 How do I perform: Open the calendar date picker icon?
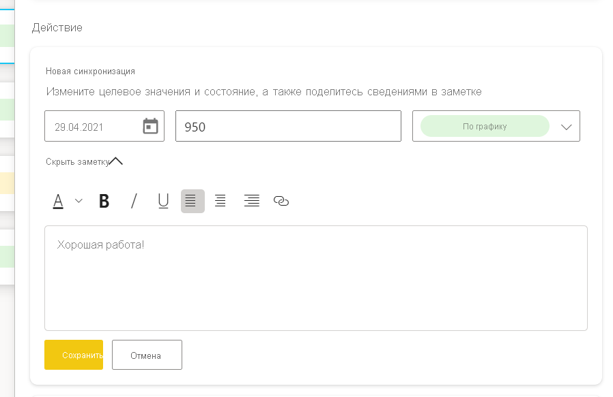[150, 126]
